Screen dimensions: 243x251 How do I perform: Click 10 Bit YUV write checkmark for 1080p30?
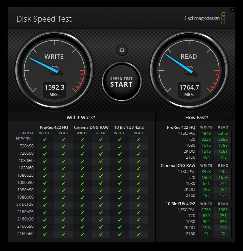(x=120, y=183)
